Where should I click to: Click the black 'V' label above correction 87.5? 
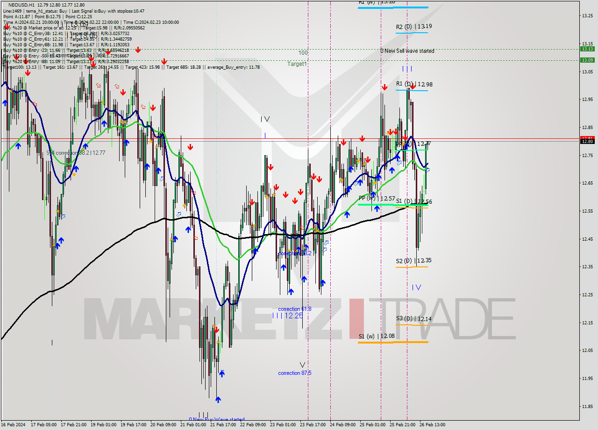click(303, 365)
